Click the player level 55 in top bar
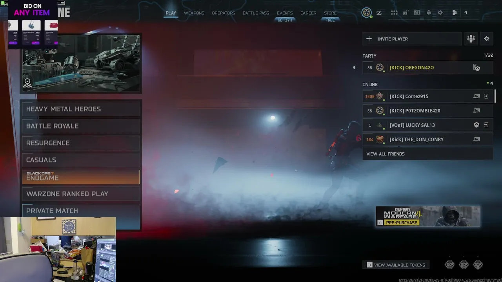Screen dimensions: 502x282 point(379,13)
